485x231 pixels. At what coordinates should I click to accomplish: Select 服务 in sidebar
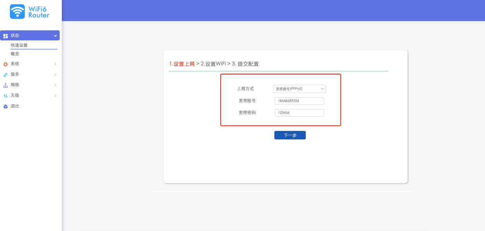[15, 74]
